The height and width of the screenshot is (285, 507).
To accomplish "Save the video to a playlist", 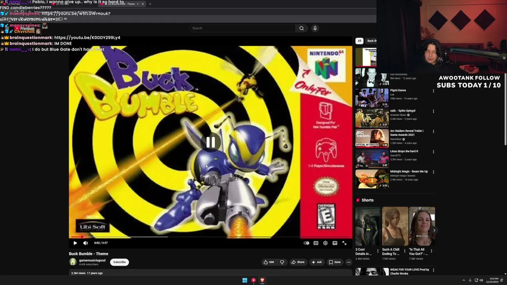I will [335, 262].
